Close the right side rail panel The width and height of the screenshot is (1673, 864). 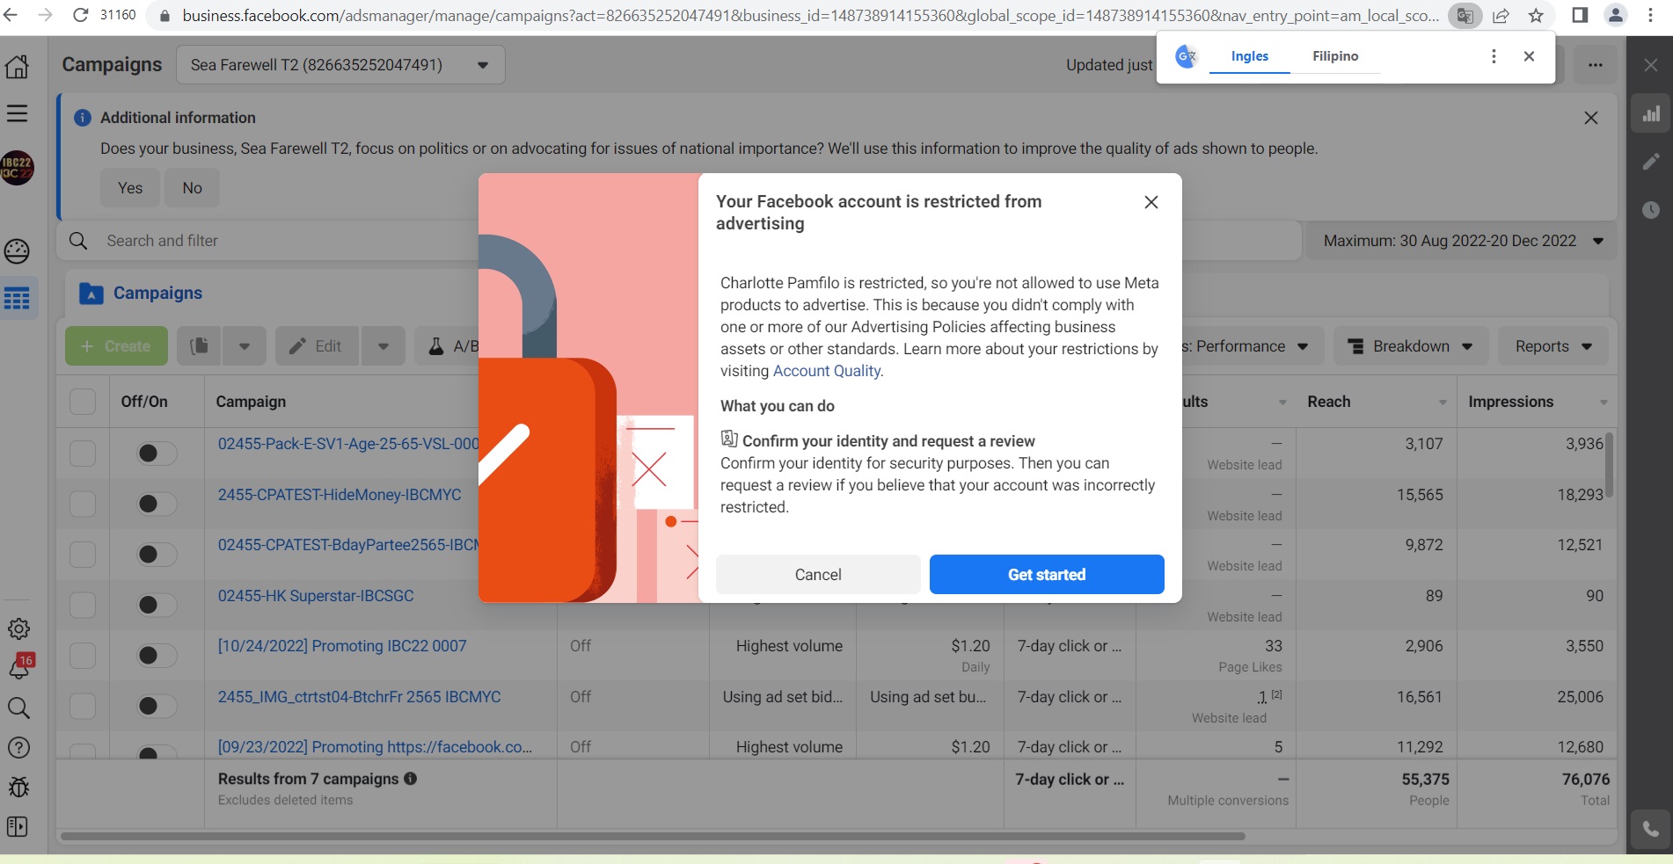click(1651, 65)
